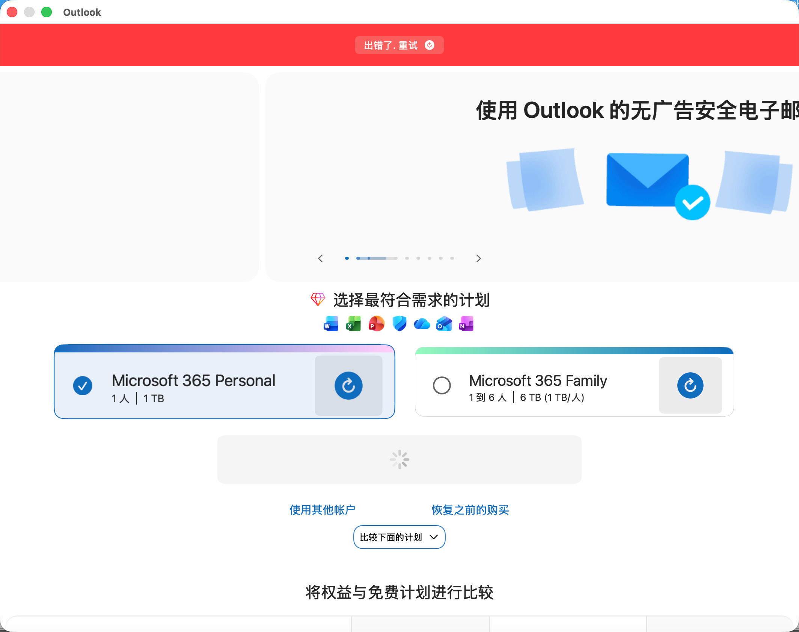
Task: Click the Word app icon
Action: click(331, 324)
